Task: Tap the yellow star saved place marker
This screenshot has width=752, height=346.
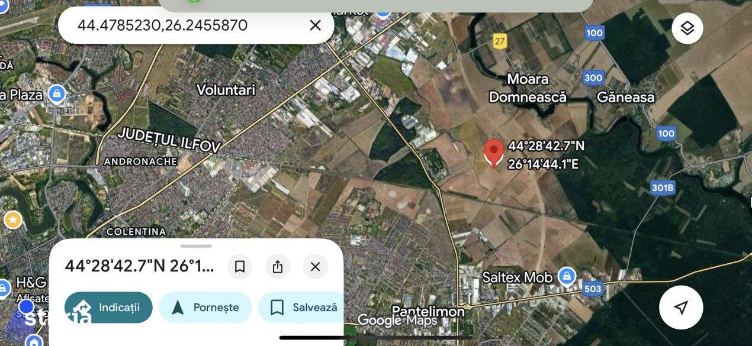Action: (12, 220)
